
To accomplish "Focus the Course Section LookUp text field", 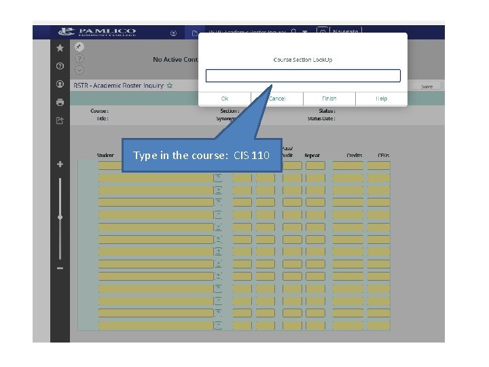I will tap(303, 76).
